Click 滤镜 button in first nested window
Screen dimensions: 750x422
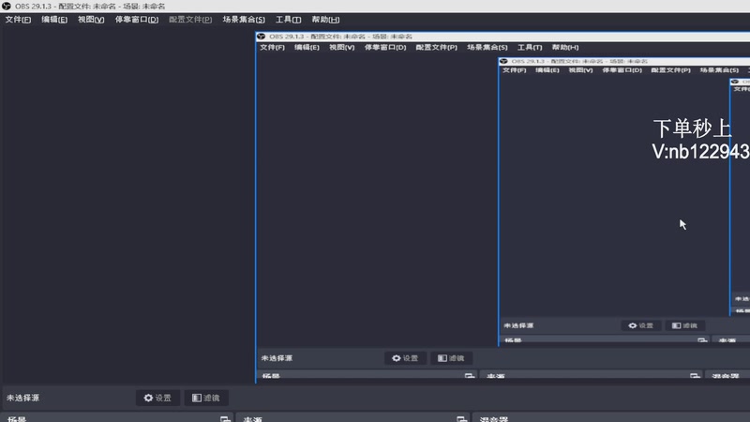451,358
